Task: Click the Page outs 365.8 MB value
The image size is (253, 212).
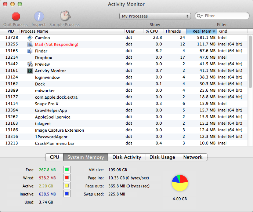Action: [x=129, y=186]
